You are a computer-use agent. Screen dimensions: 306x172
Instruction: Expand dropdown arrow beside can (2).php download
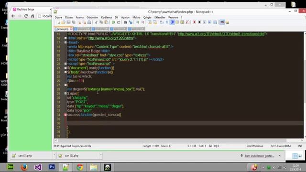pos(101,155)
